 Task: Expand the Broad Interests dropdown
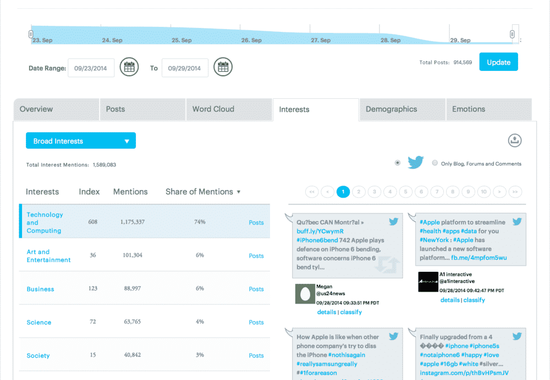81,141
